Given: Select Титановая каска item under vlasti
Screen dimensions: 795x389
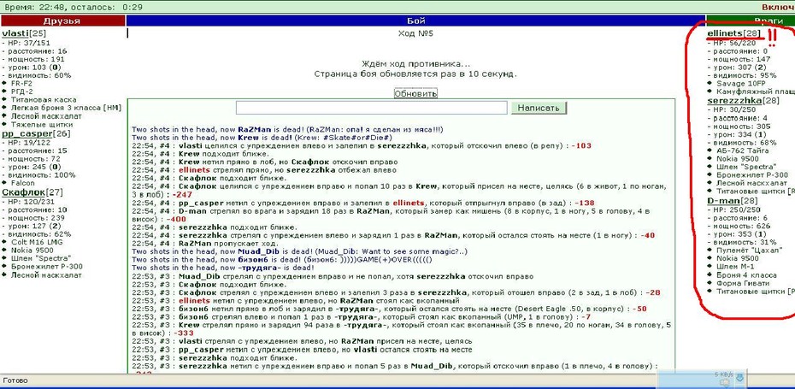Looking at the screenshot, I should [x=44, y=100].
